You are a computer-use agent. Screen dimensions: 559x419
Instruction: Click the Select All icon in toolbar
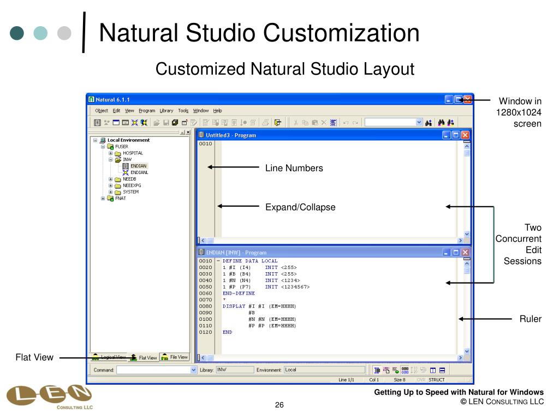tap(334, 123)
